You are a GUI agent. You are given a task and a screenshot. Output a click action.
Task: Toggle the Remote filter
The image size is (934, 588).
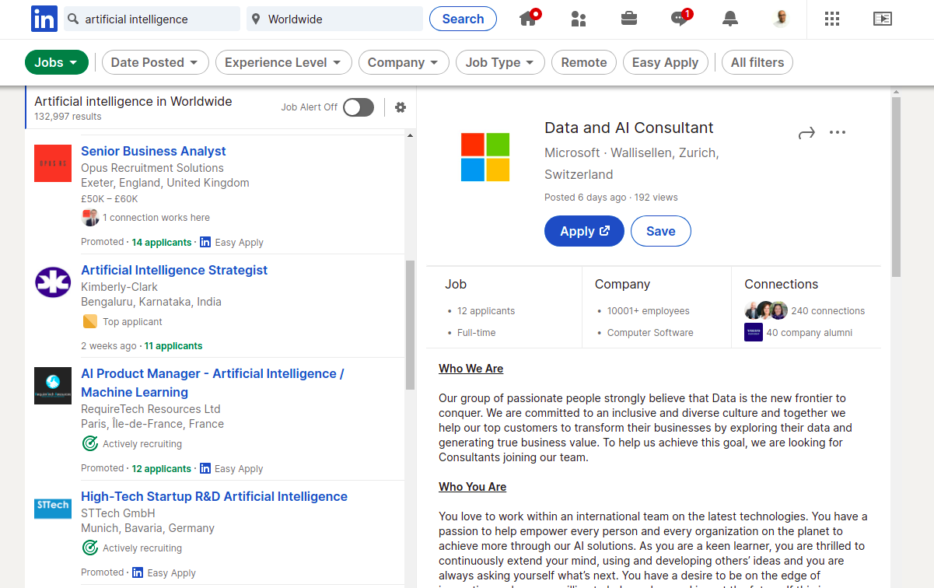(x=584, y=62)
